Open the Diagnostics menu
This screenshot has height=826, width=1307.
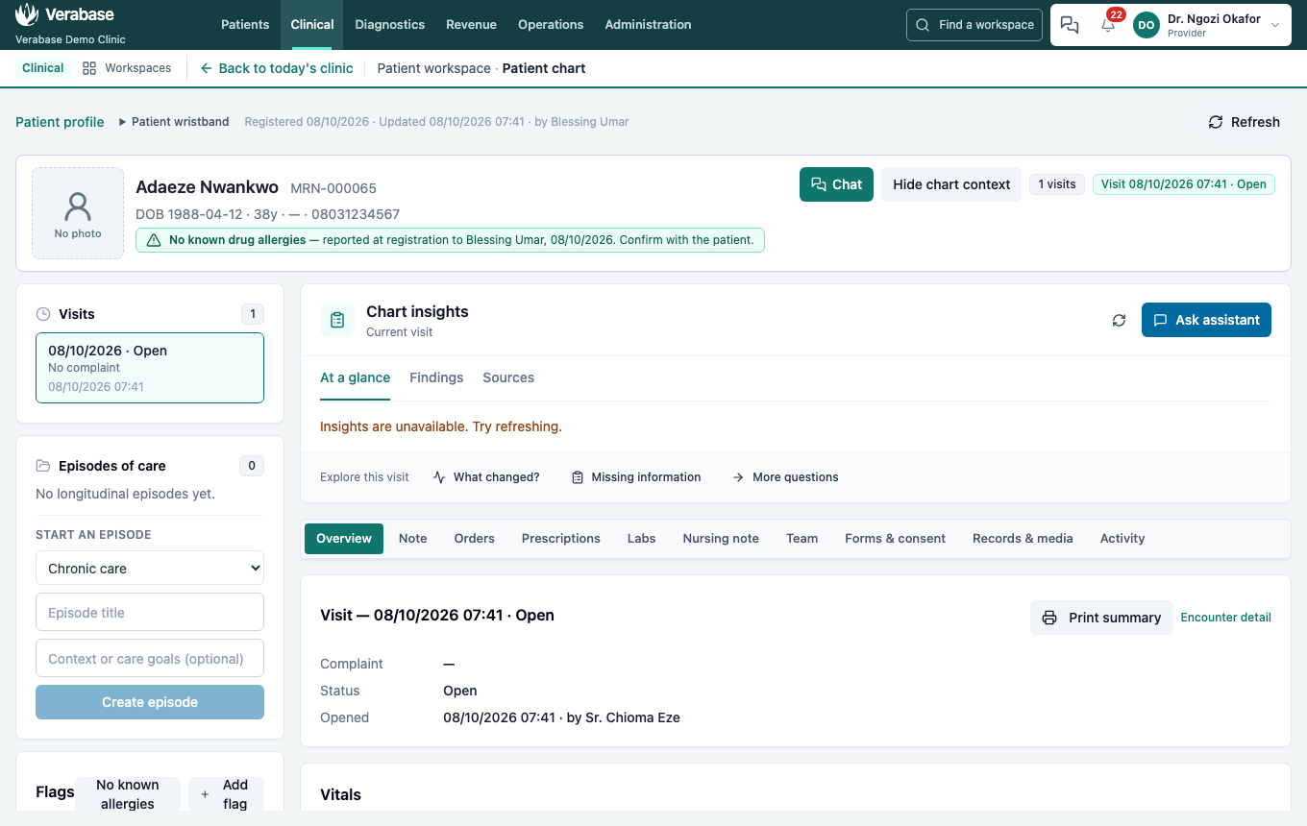pos(390,25)
